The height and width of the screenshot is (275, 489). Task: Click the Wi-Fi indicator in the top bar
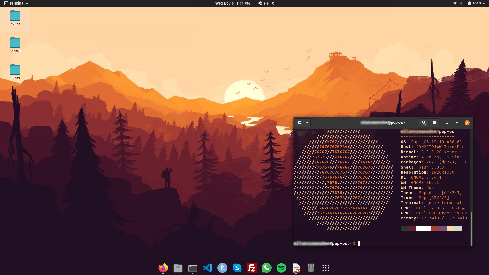click(455, 3)
